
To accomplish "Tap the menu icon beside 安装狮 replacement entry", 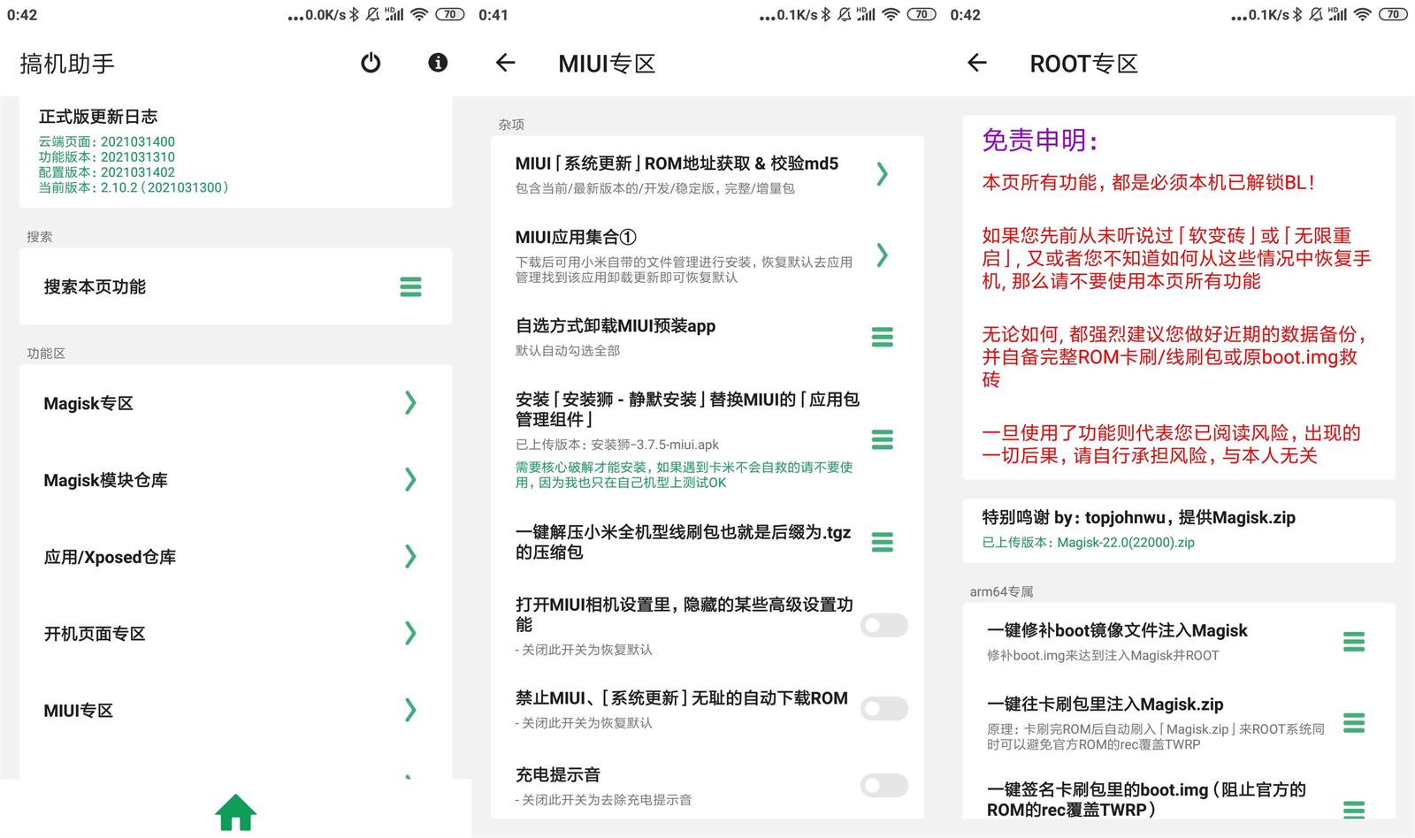I will 882,439.
